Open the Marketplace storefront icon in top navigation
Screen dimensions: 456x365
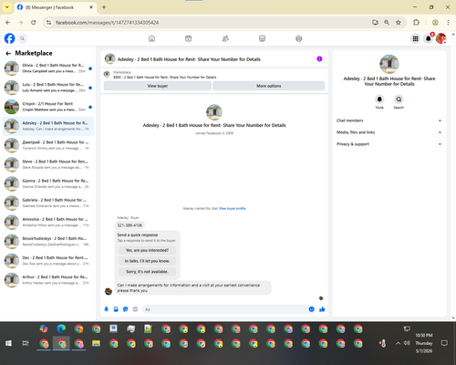(262, 38)
